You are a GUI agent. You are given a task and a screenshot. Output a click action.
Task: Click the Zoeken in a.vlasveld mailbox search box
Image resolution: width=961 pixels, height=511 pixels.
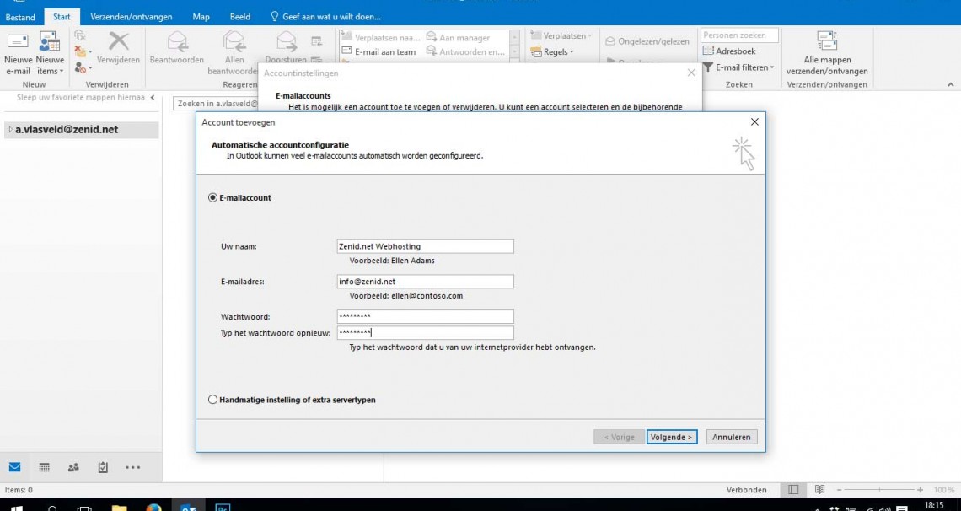point(216,105)
